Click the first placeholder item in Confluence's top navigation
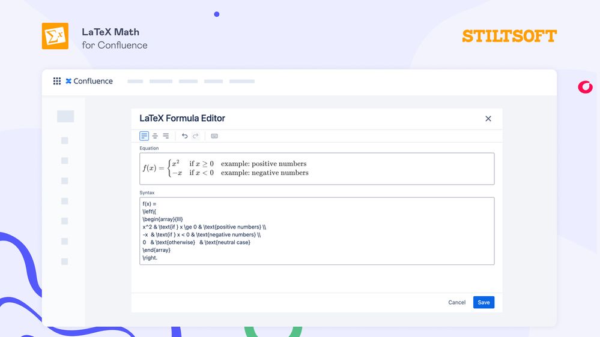This screenshot has height=337, width=600. [x=135, y=81]
